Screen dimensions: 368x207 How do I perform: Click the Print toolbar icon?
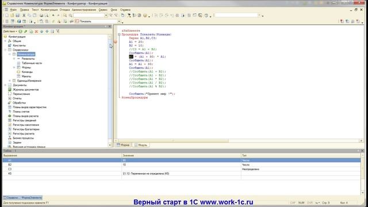[x=41, y=16]
